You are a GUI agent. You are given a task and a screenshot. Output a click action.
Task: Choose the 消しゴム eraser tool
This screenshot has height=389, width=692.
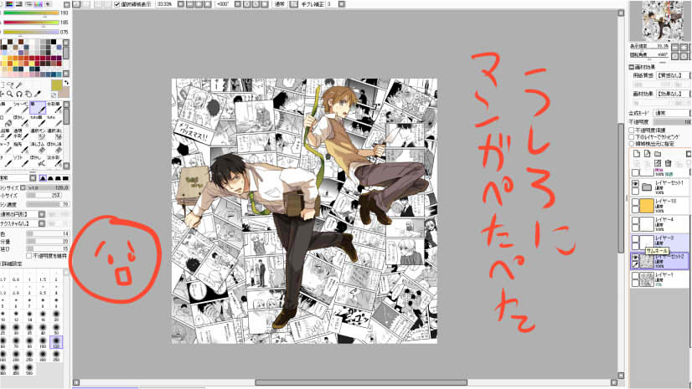coord(38,147)
